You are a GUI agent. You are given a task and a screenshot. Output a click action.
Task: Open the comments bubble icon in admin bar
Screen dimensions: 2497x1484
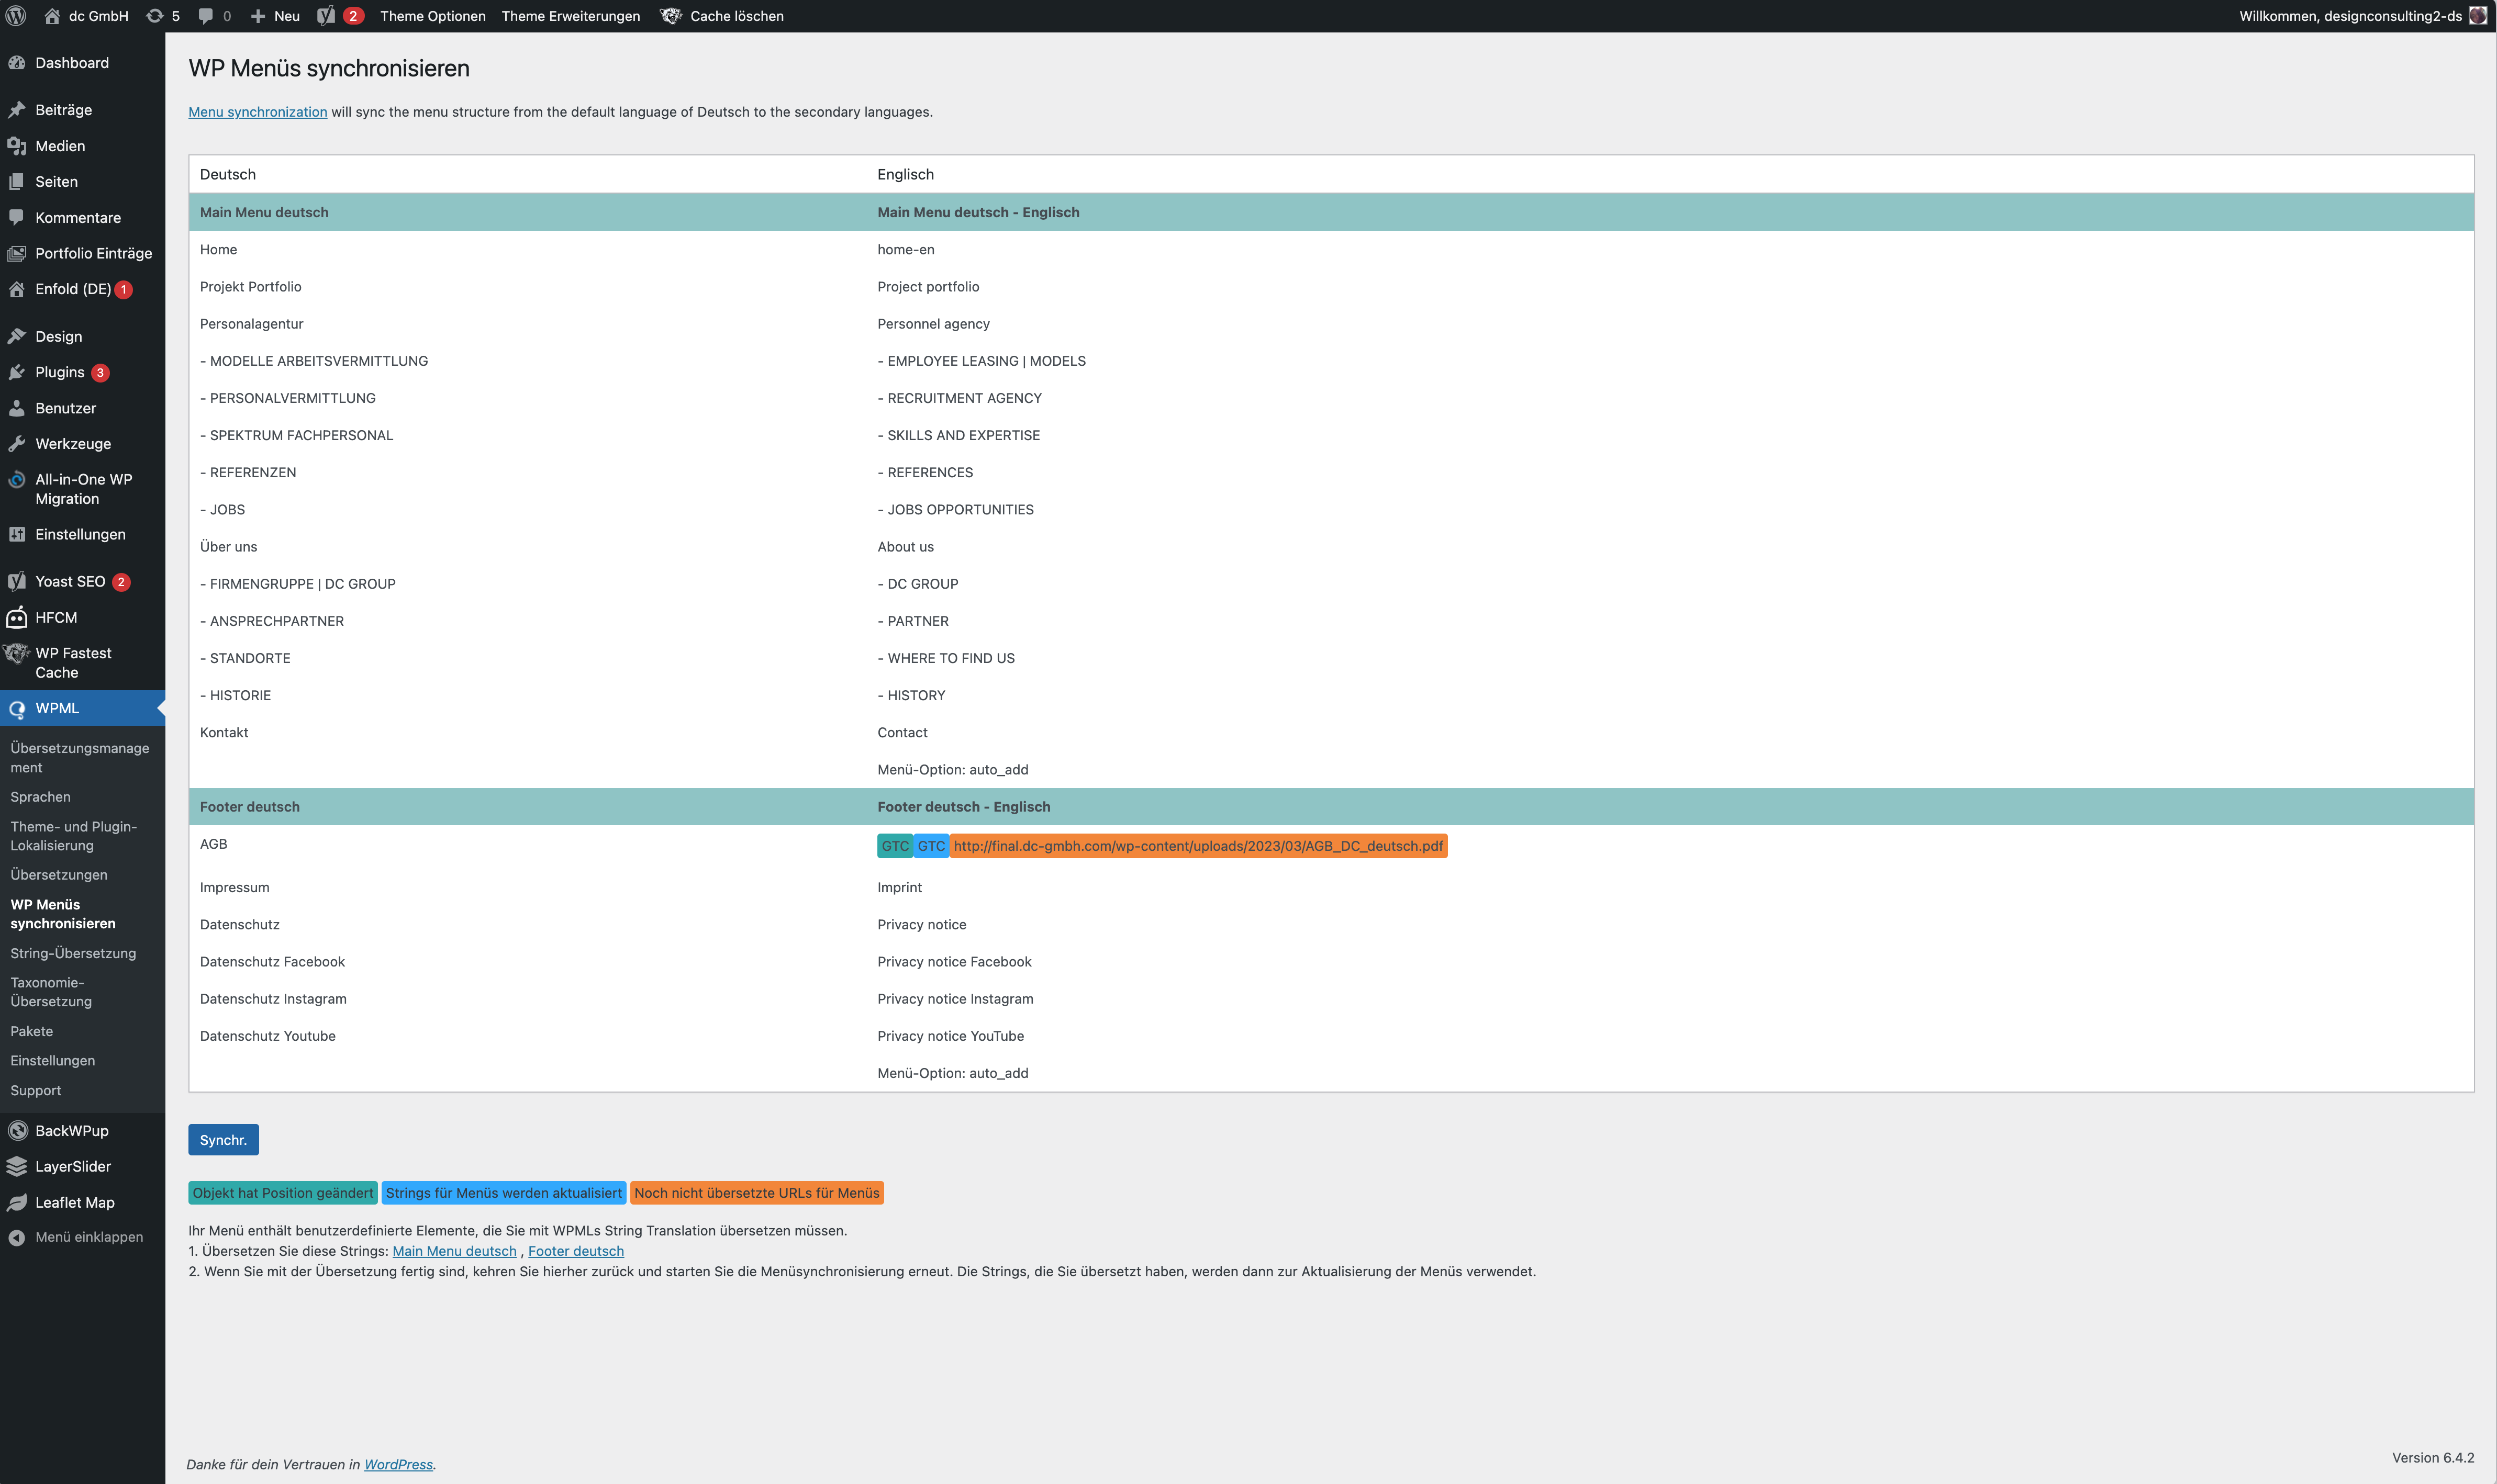[206, 16]
